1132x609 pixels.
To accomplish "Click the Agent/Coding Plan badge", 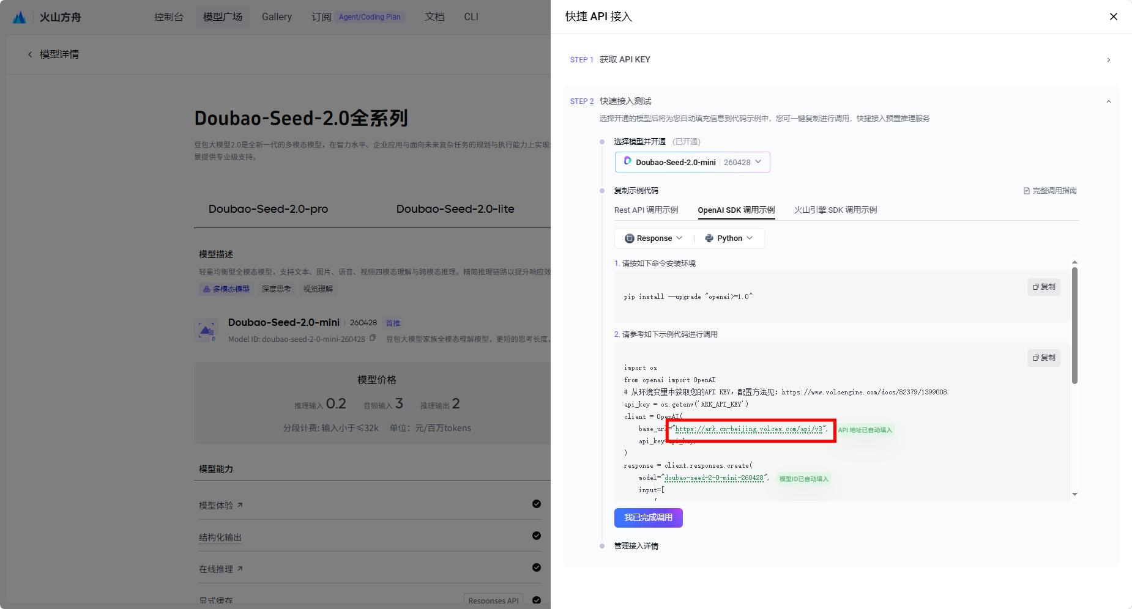I will tap(370, 17).
